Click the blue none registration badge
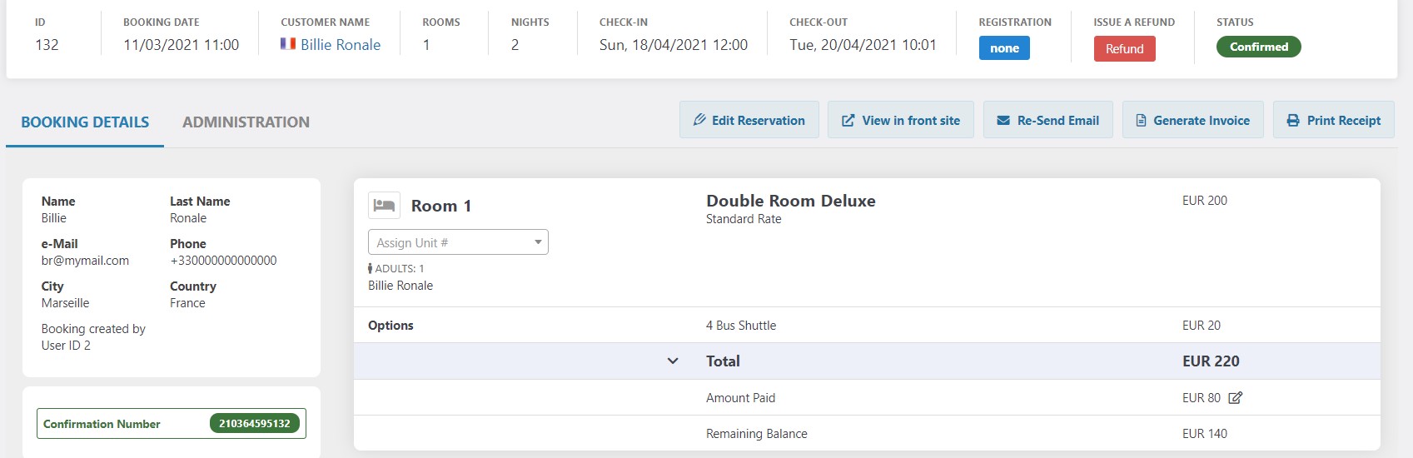 [1004, 48]
